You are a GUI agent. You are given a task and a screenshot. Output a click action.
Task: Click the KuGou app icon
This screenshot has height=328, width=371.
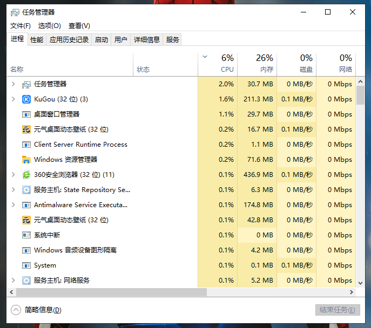pyautogui.click(x=26, y=99)
